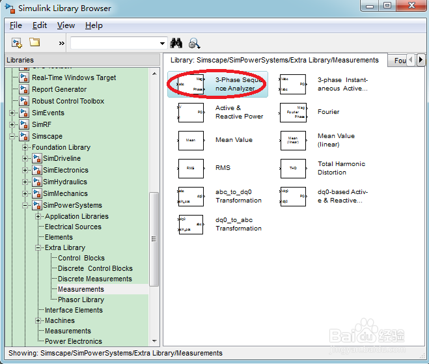Select Power Electronics tree item
This screenshot has width=429, height=364.
point(74,341)
